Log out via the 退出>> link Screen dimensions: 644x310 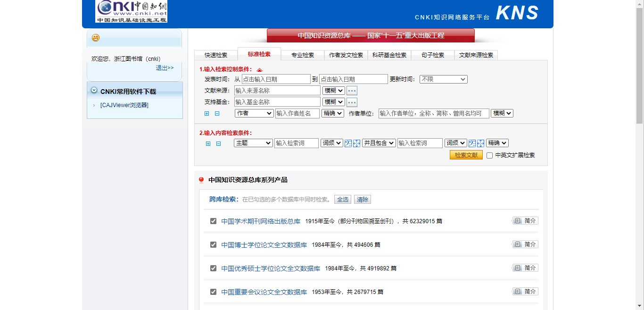[x=165, y=68]
